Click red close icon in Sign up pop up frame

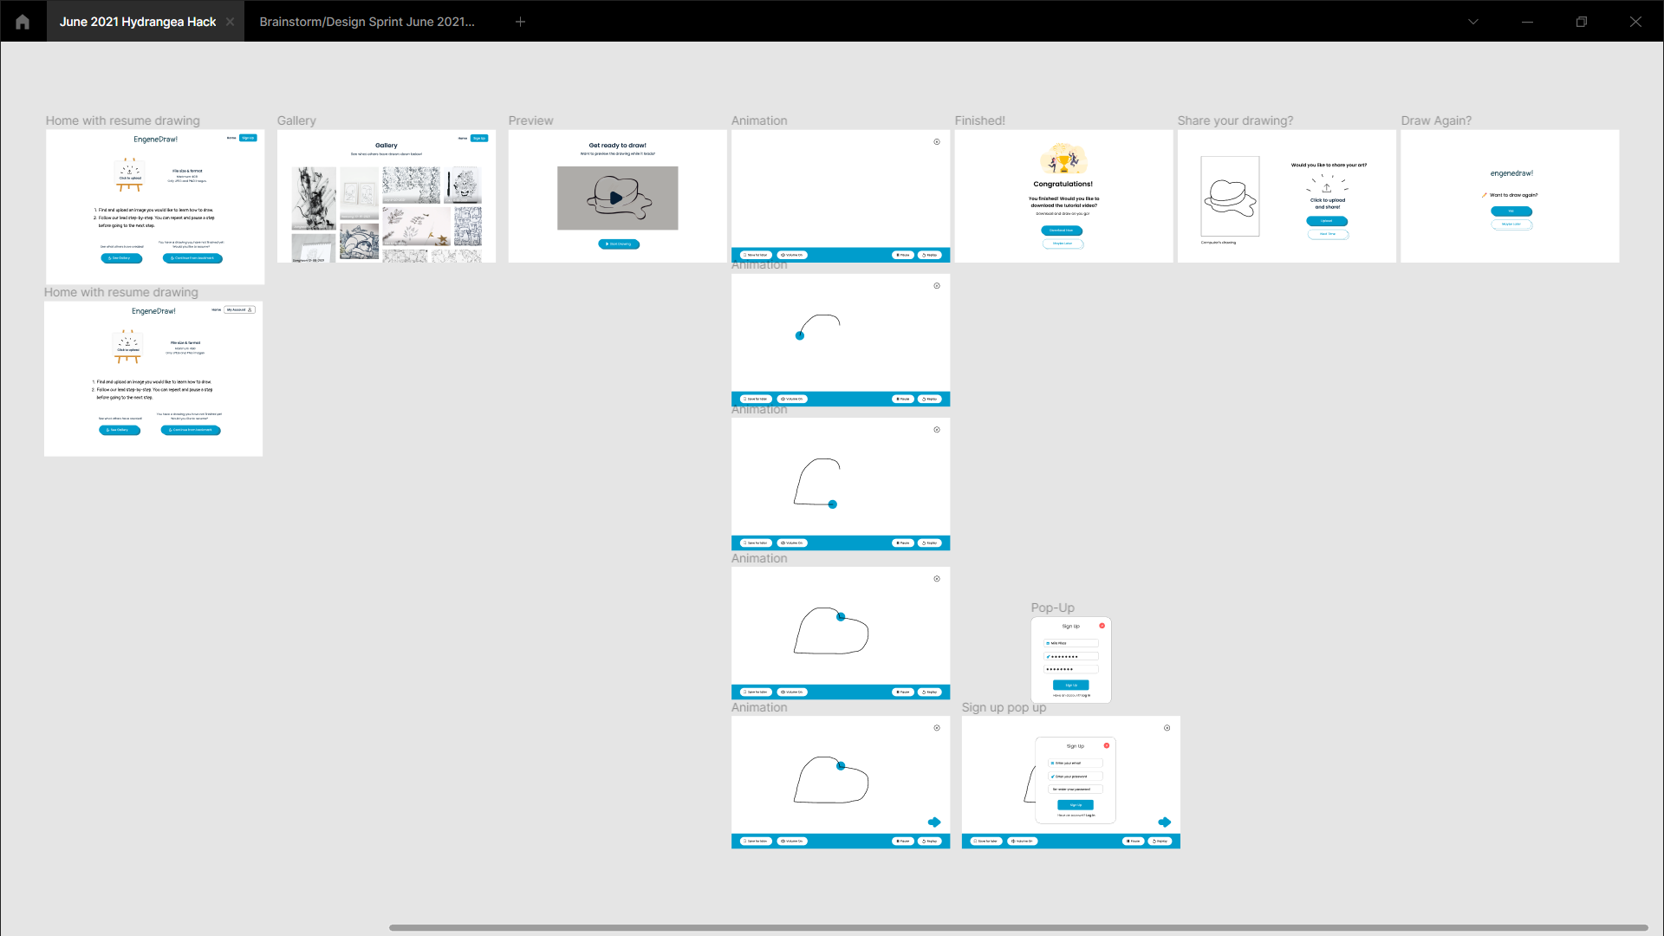click(1106, 745)
